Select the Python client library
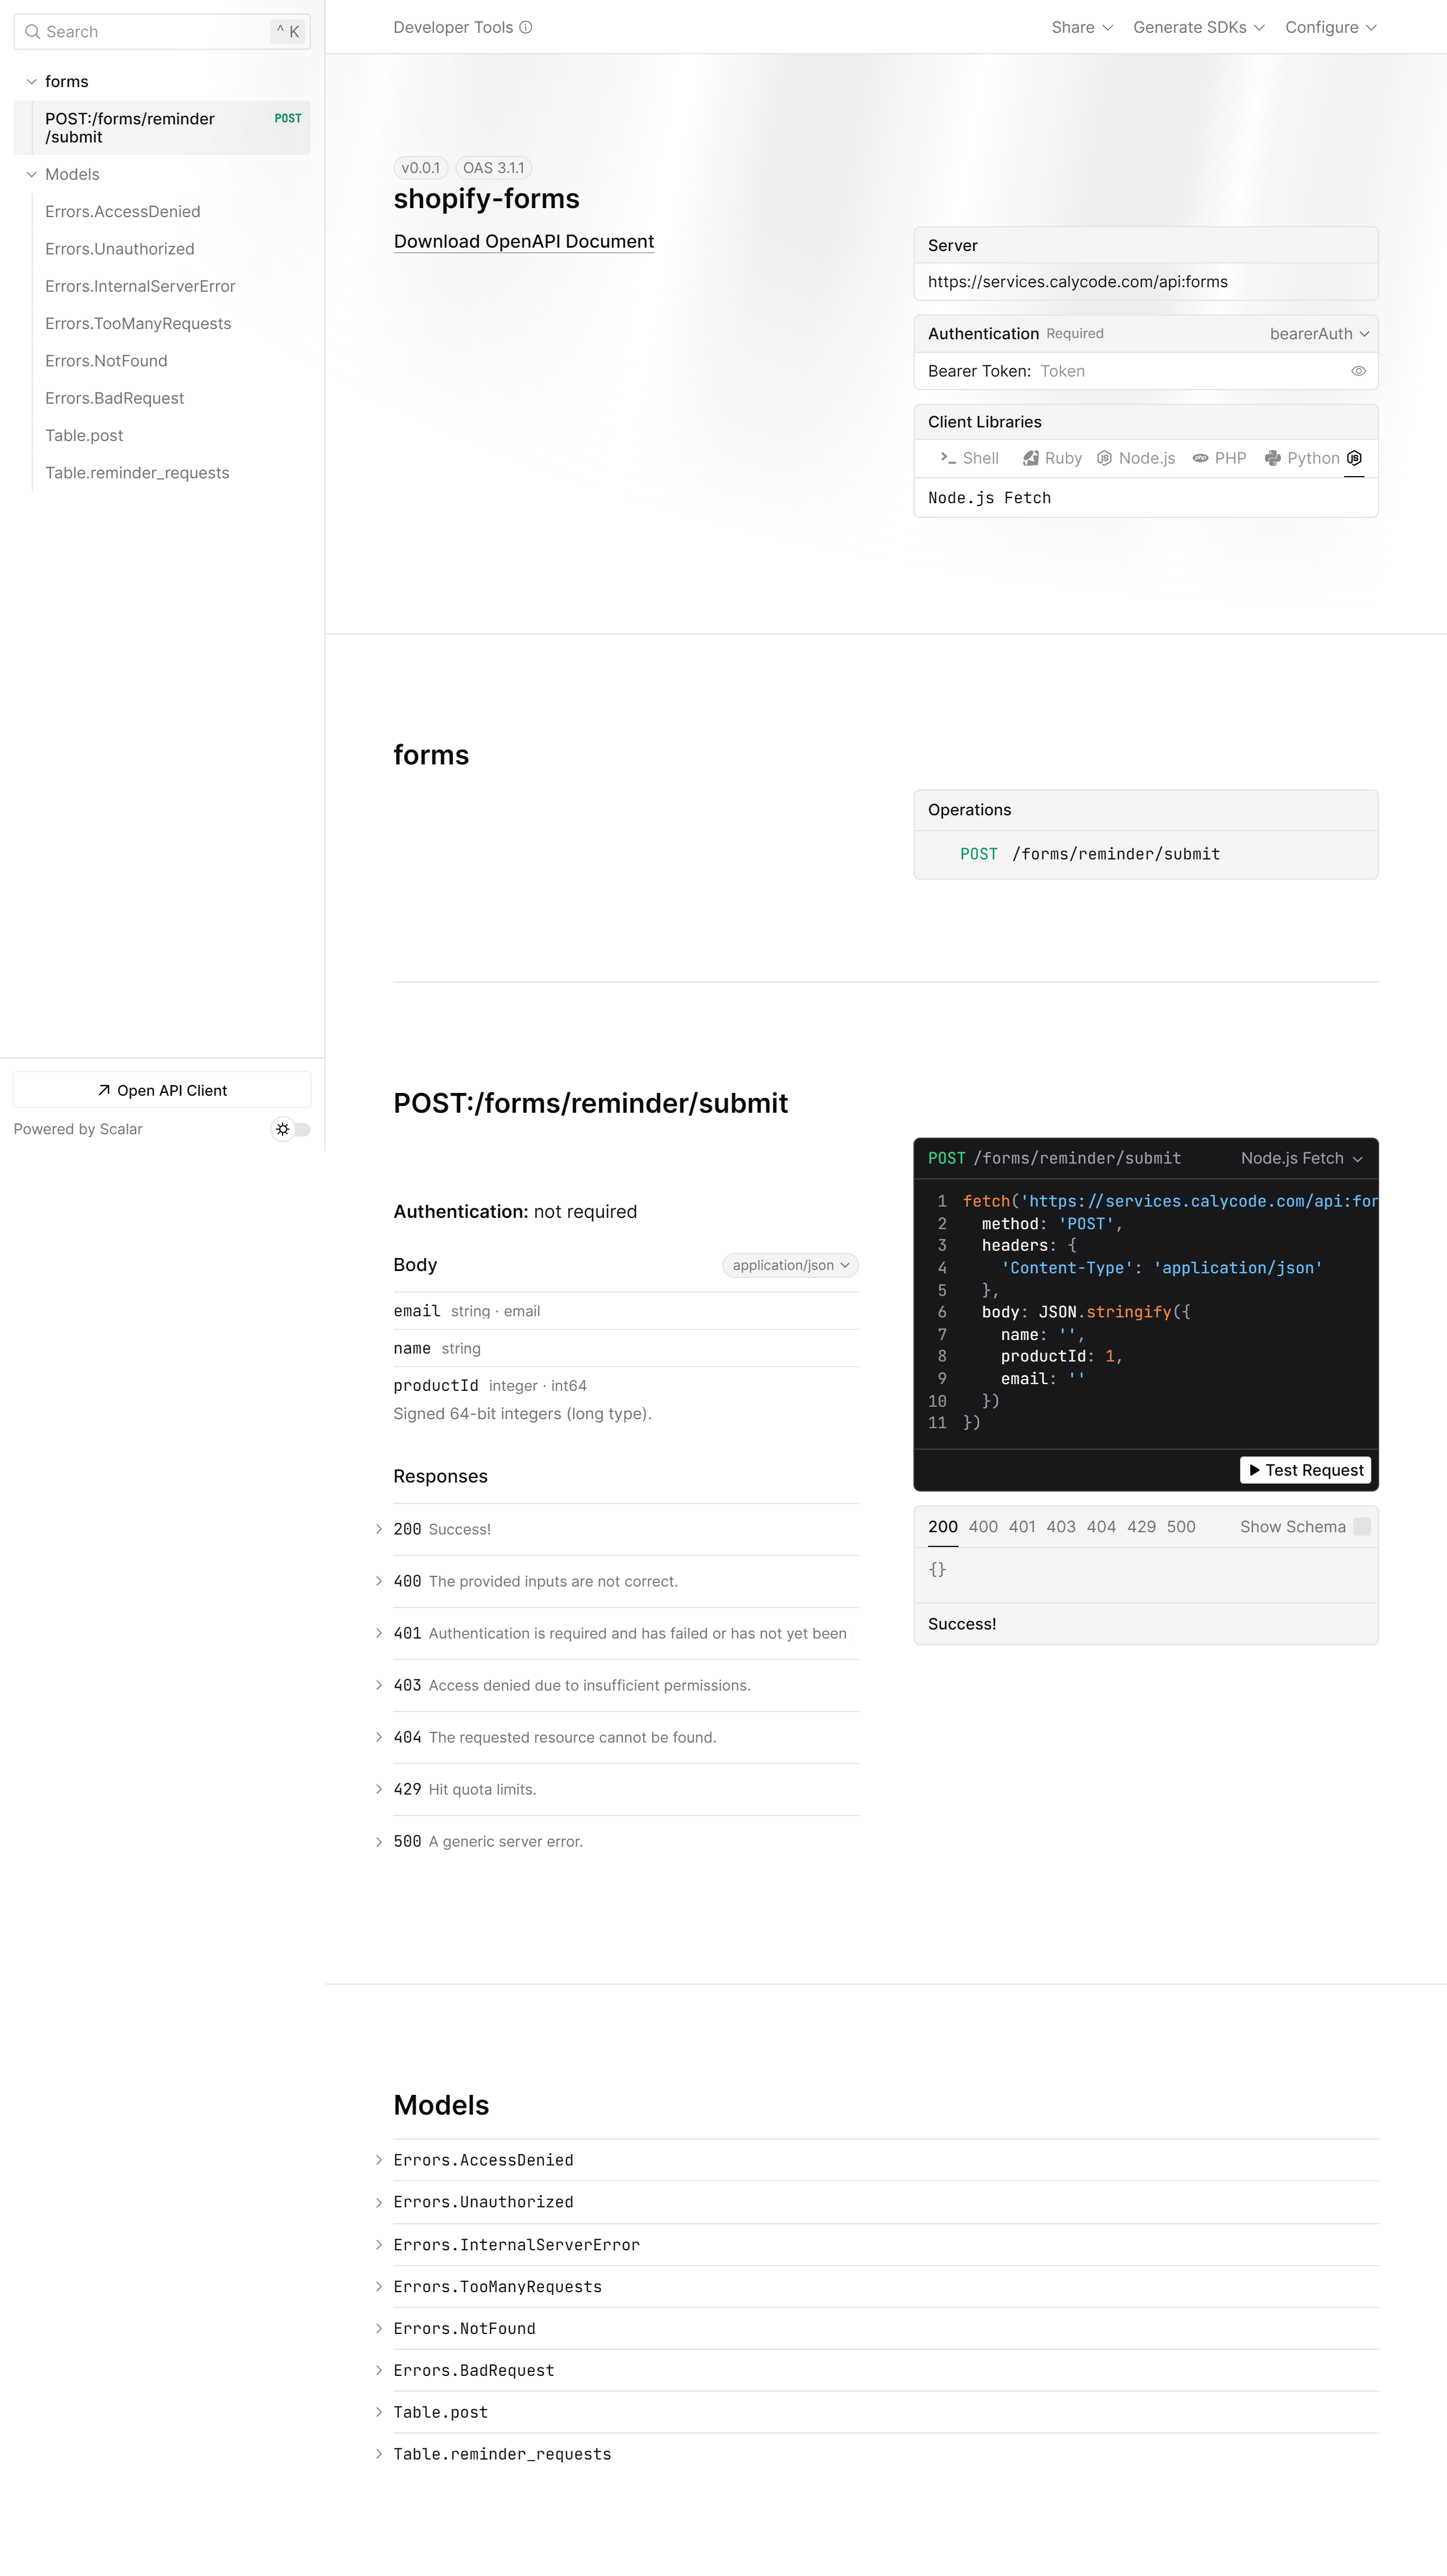 pyautogui.click(x=1302, y=458)
